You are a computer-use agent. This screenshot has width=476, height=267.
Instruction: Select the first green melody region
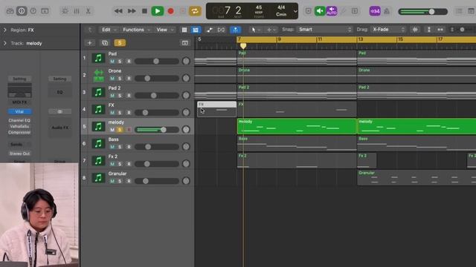click(x=297, y=126)
